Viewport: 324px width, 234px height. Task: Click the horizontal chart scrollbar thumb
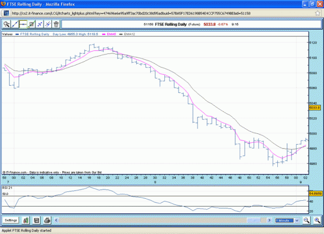coord(254,220)
